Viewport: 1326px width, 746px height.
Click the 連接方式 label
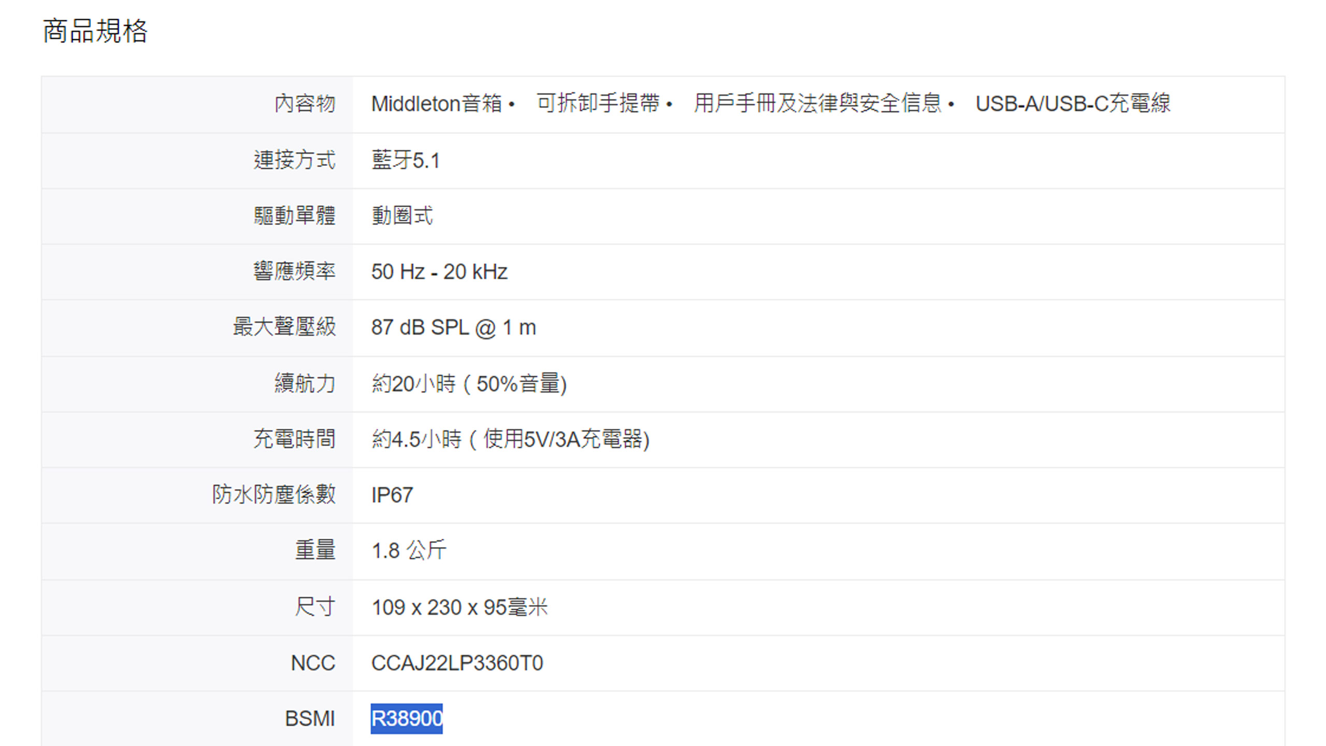pyautogui.click(x=294, y=160)
